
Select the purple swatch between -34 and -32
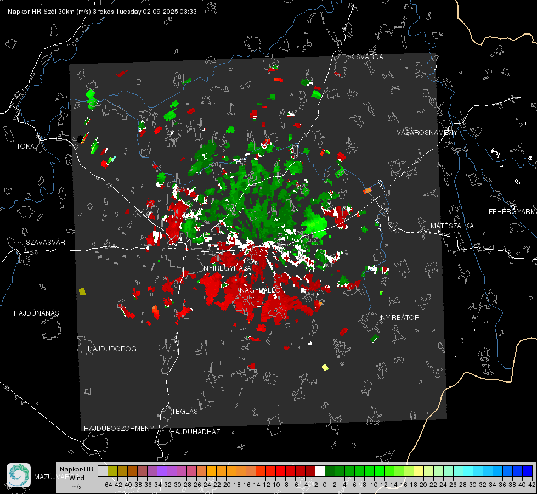(162, 471)
